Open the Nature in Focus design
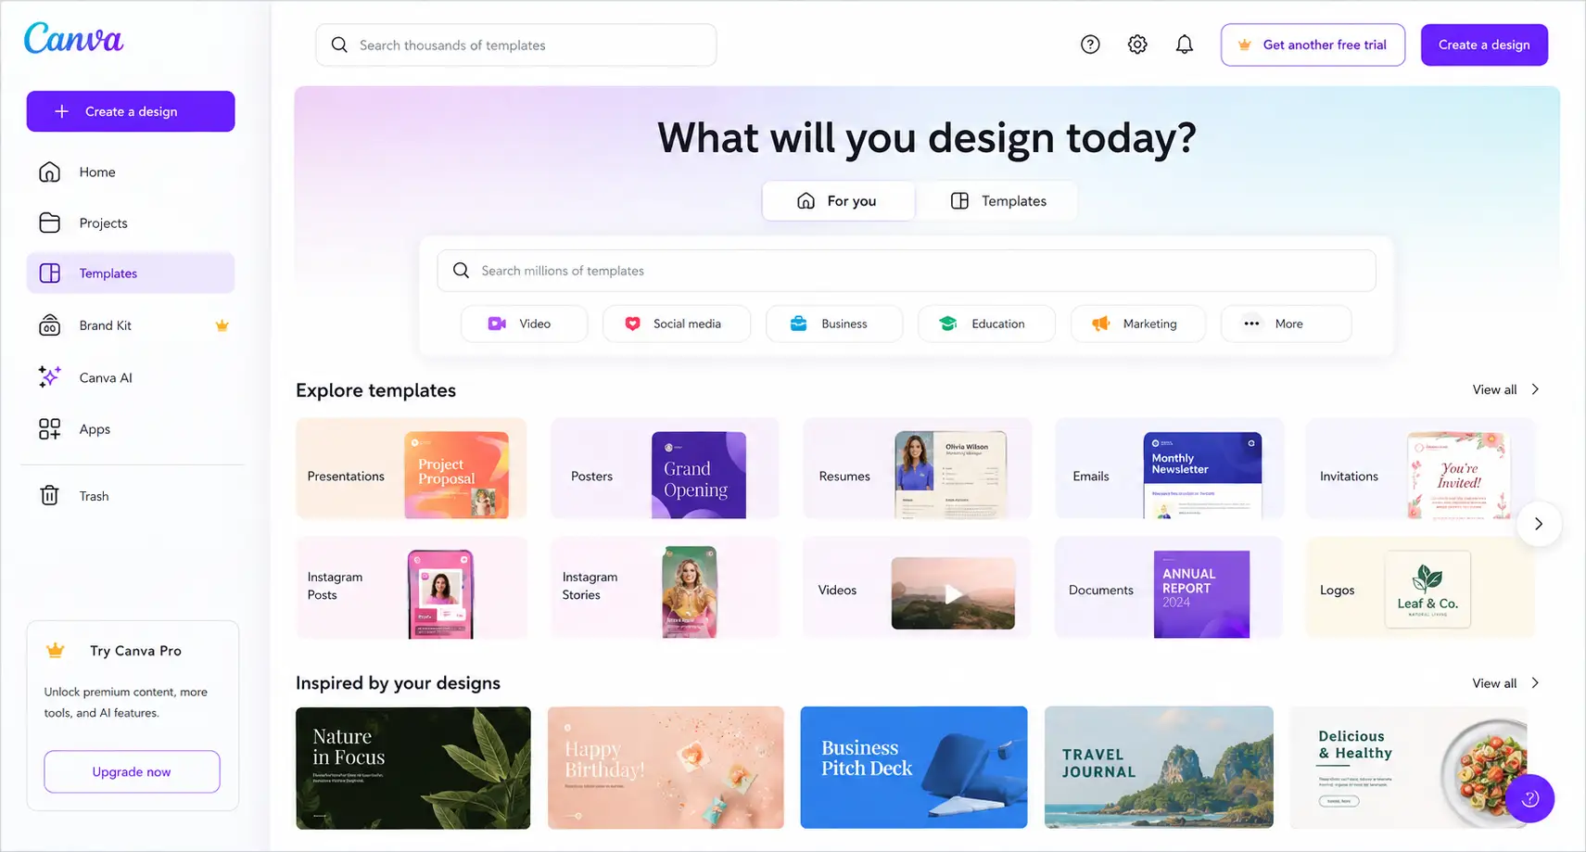The height and width of the screenshot is (852, 1586). pos(413,768)
